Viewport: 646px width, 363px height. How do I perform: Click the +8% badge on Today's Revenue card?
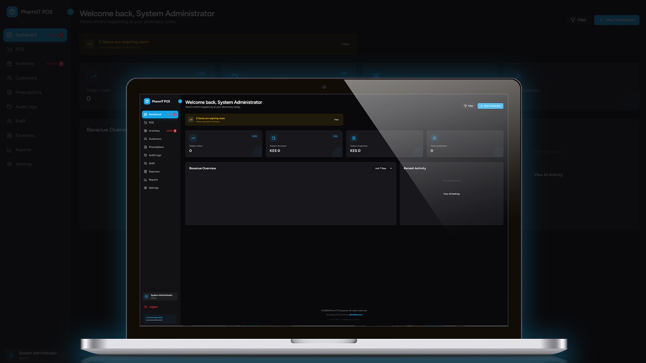tap(335, 136)
